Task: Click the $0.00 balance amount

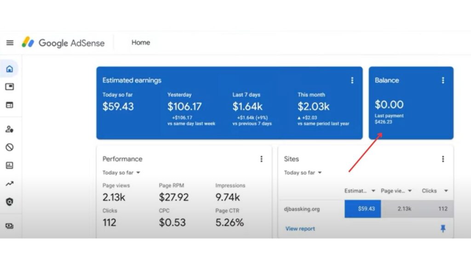Action: coord(389,104)
